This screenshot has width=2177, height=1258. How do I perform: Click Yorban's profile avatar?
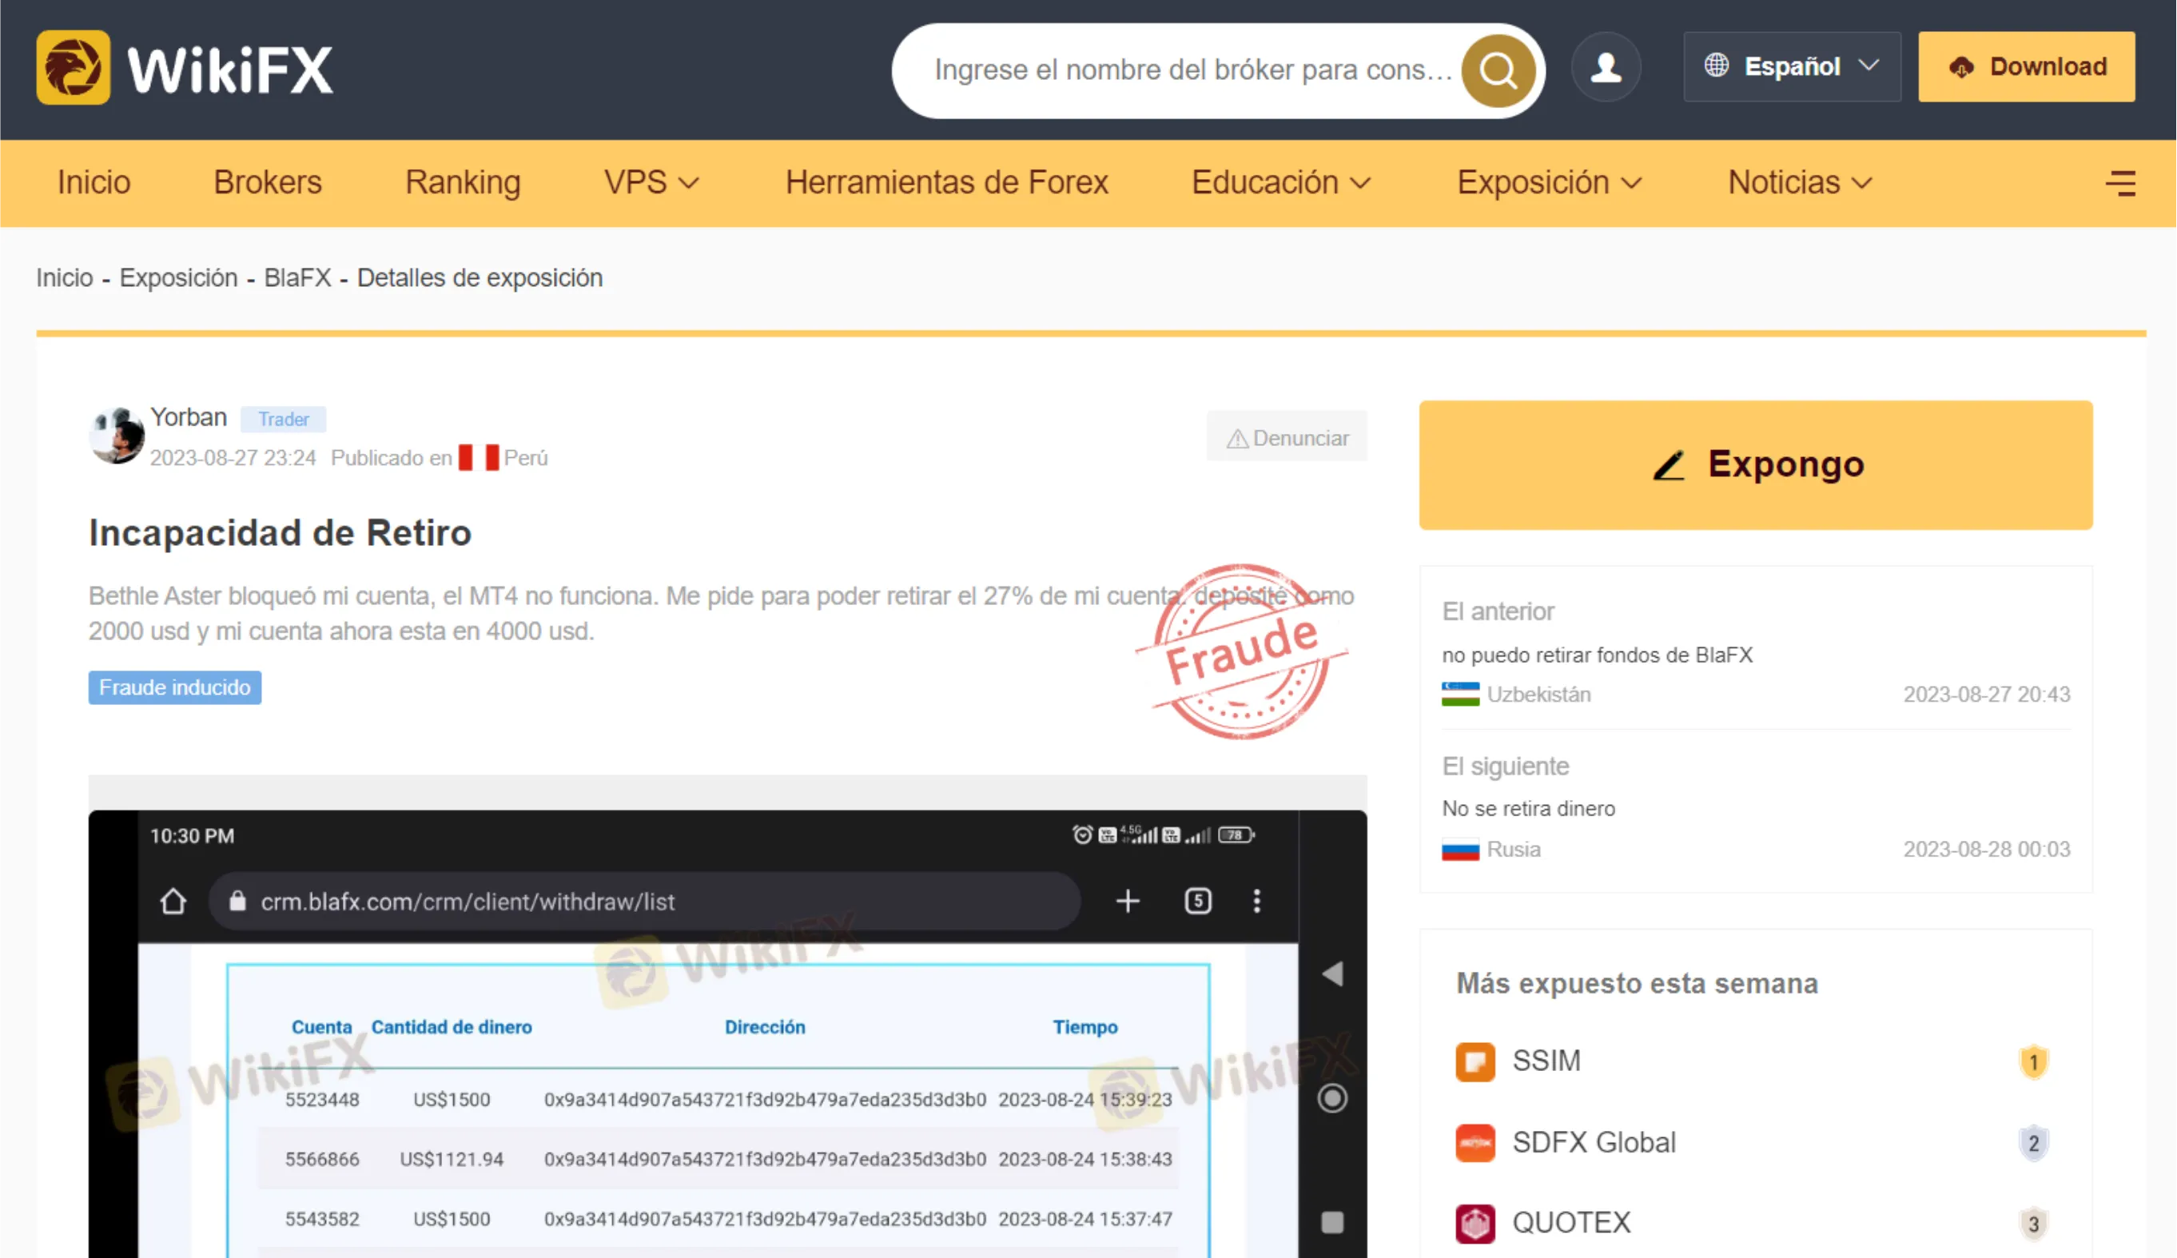point(117,435)
